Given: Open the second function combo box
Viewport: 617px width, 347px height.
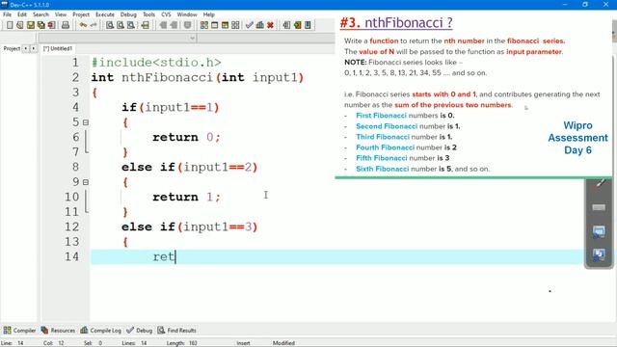Looking at the screenshot, I should click(266, 39).
